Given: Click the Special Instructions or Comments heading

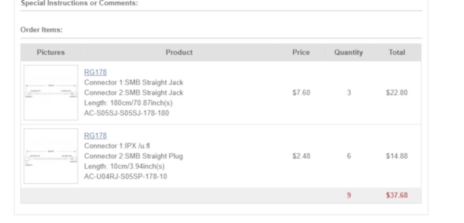Looking at the screenshot, I should [79, 3].
